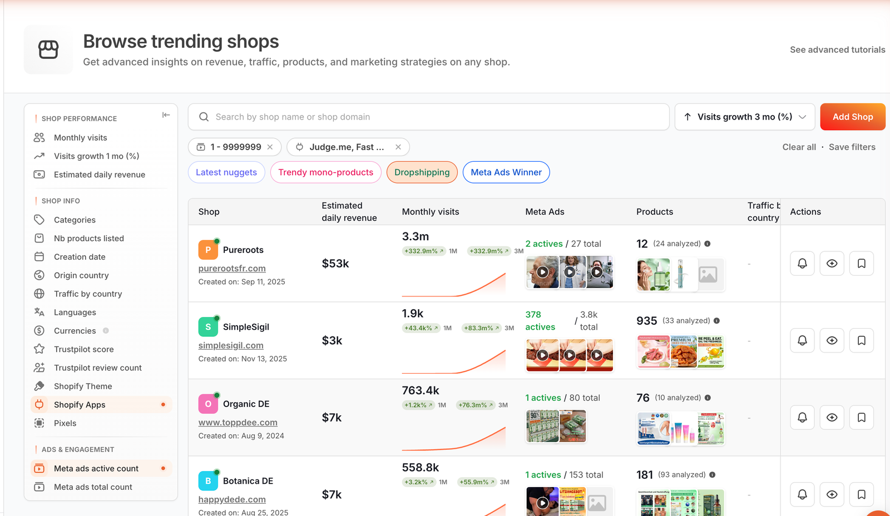Screen dimensions: 890x516
Task: Click Clear all filters
Action: pos(799,147)
